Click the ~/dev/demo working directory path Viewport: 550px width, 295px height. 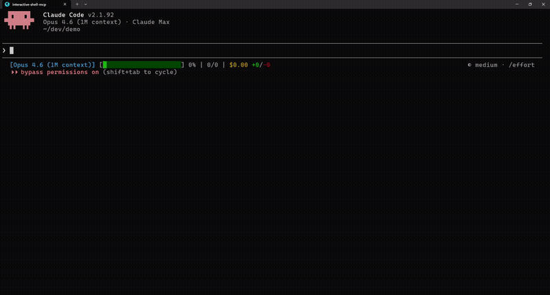61,29
